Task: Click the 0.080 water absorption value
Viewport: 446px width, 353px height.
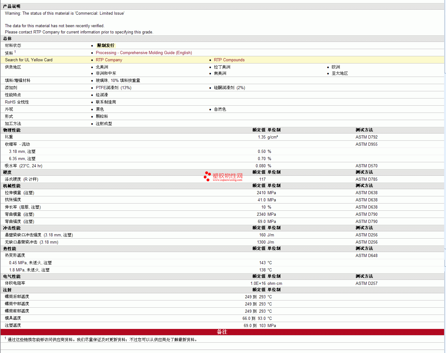Action: [x=261, y=166]
